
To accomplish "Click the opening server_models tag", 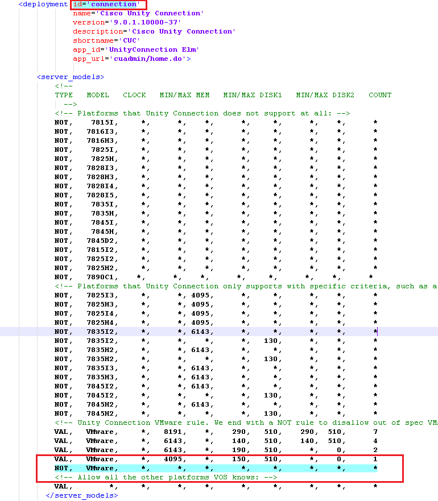I will tap(71, 77).
